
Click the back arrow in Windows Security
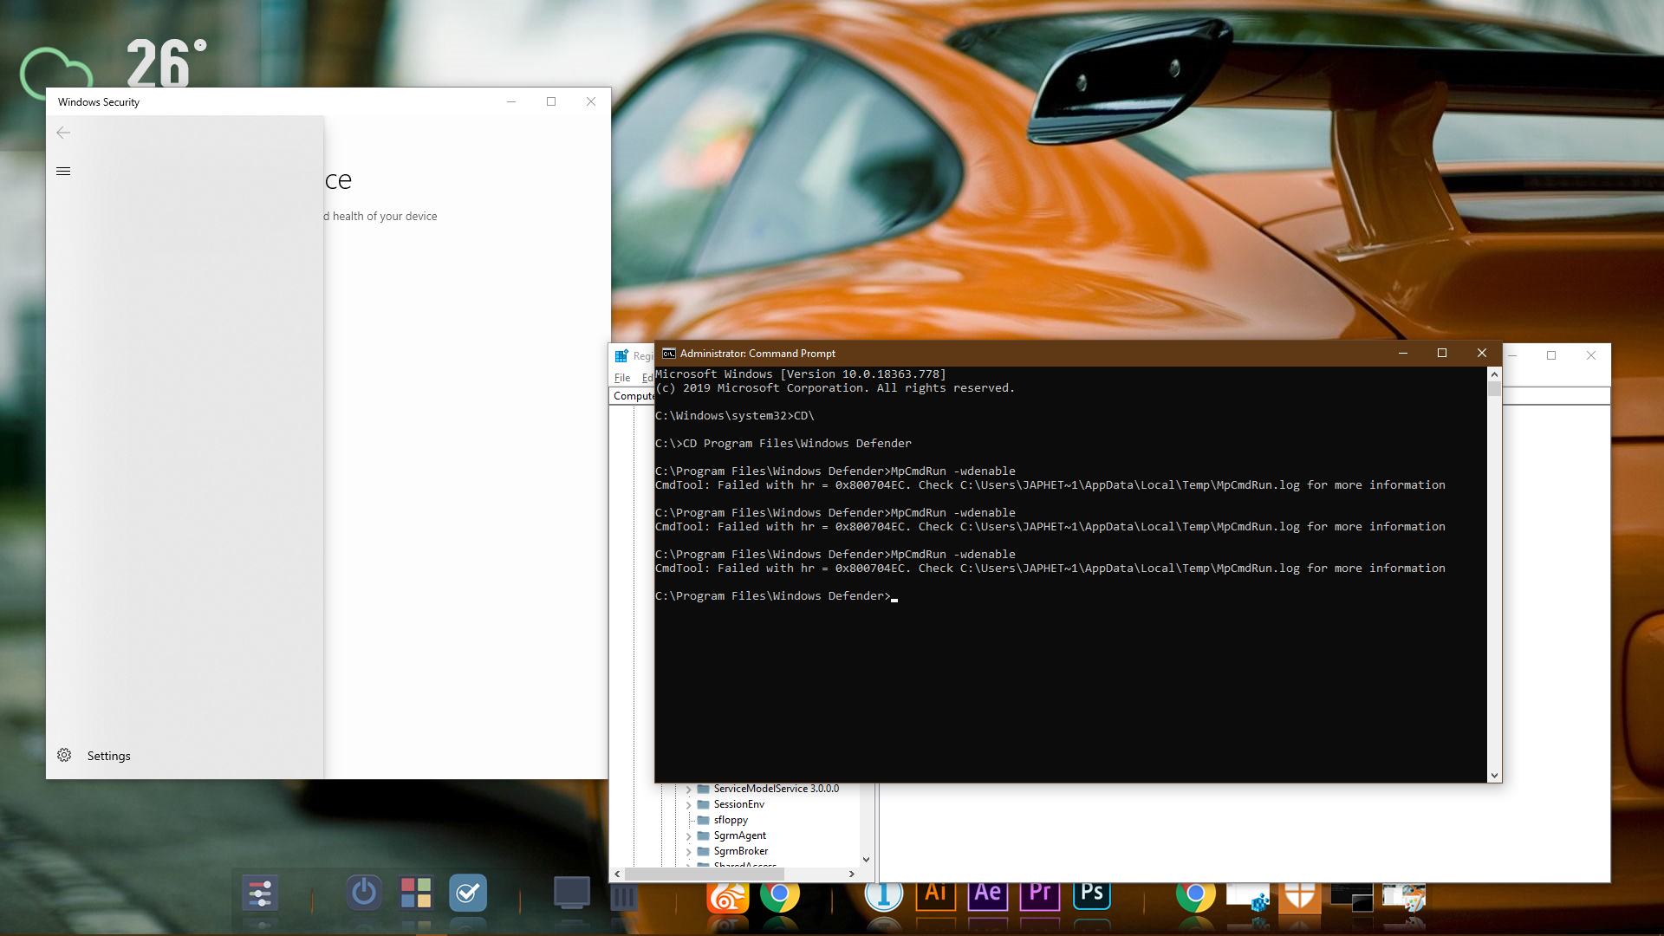[62, 133]
